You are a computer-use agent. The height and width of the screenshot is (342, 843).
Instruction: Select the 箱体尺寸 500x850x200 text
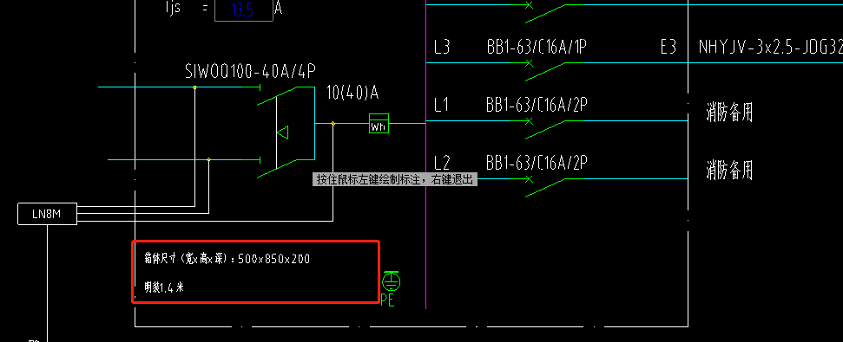pos(227,259)
